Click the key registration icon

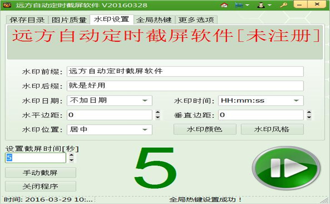click(x=283, y=5)
